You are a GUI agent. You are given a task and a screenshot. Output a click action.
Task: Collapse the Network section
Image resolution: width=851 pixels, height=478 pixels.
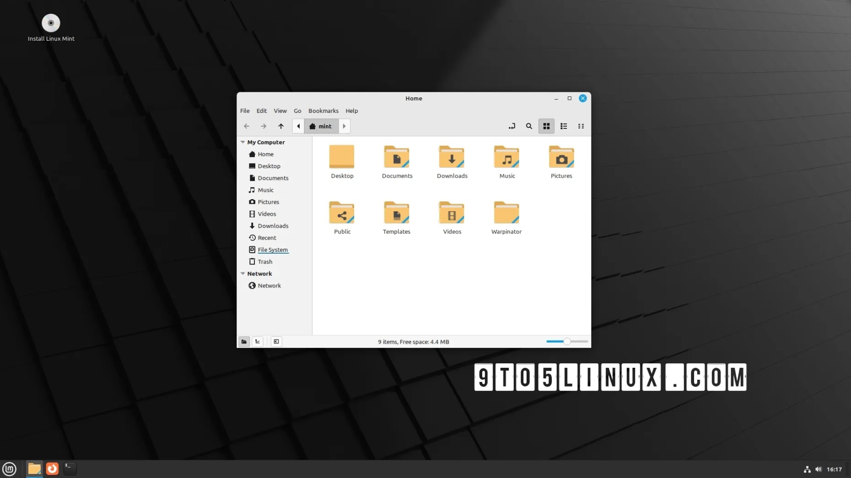coord(243,274)
